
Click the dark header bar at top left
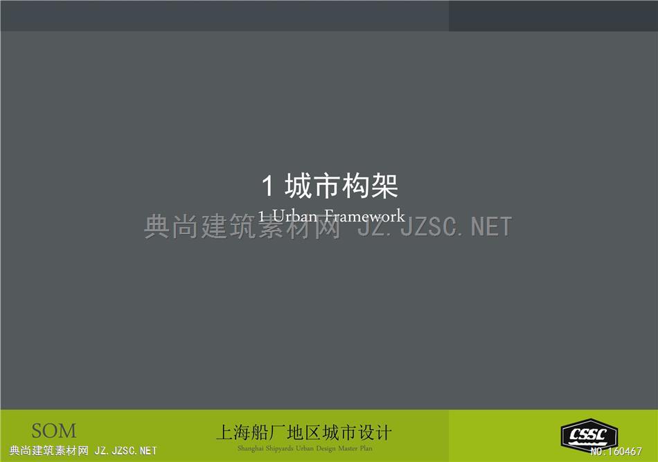pos(222,15)
